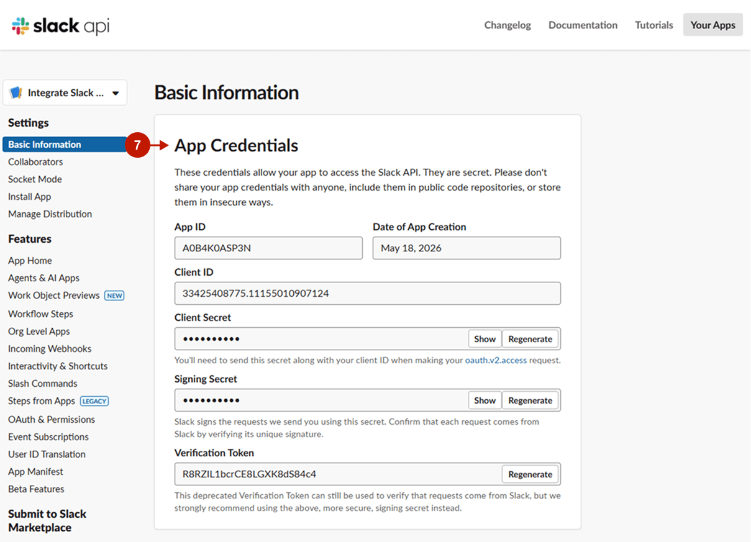Open the Socket Mode page

pos(35,179)
